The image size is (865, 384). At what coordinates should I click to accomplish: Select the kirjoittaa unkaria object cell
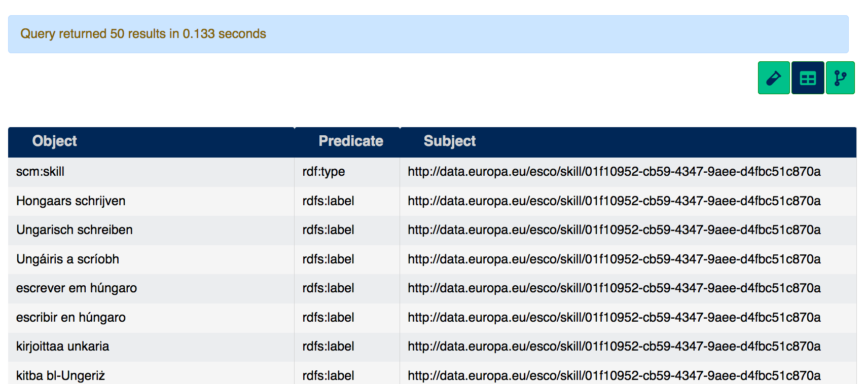63,347
